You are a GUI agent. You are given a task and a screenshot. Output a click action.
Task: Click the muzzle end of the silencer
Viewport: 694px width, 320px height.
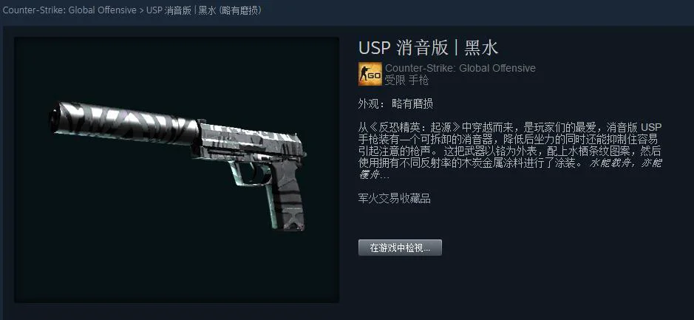coord(55,118)
